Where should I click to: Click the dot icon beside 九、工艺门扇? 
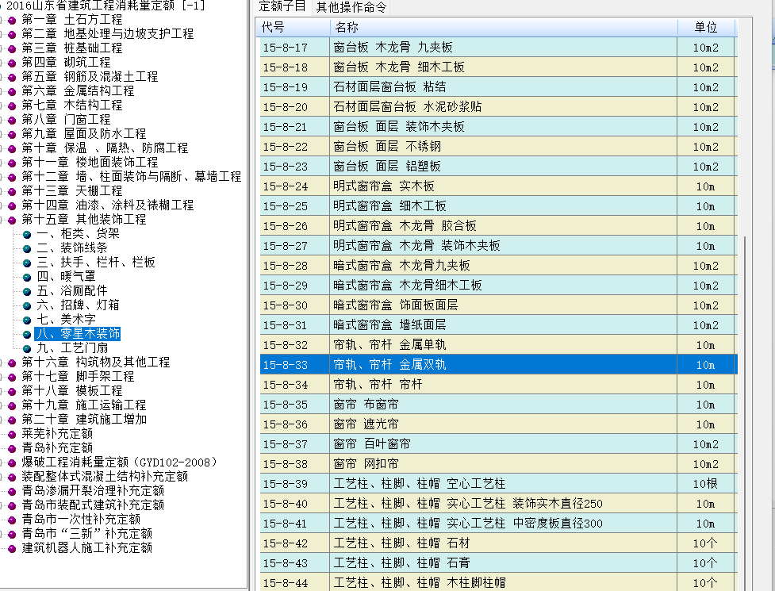tap(27, 348)
